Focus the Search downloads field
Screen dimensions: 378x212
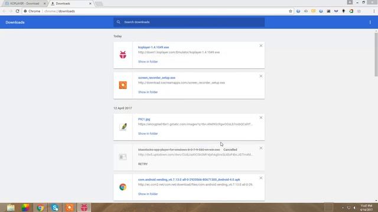[x=189, y=22]
